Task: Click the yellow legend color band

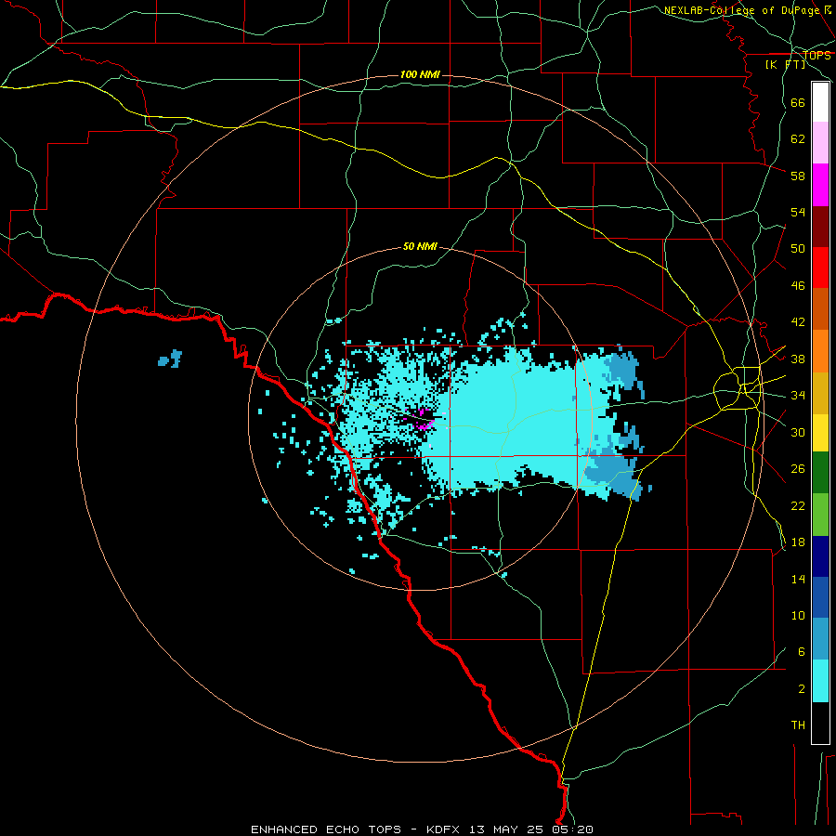Action: [820, 432]
